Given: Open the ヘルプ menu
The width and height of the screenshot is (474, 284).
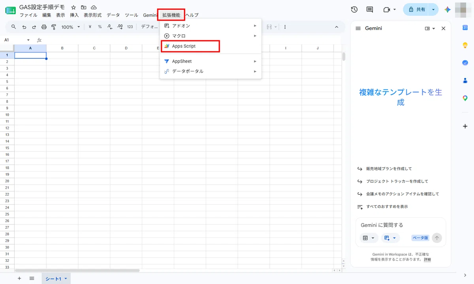Looking at the screenshot, I should [x=192, y=15].
